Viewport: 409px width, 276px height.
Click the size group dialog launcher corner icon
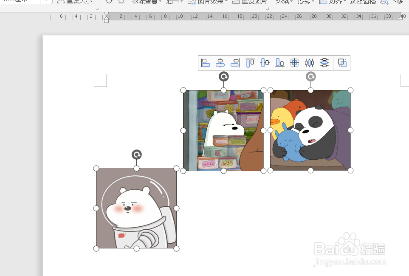pyautogui.click(x=97, y=8)
